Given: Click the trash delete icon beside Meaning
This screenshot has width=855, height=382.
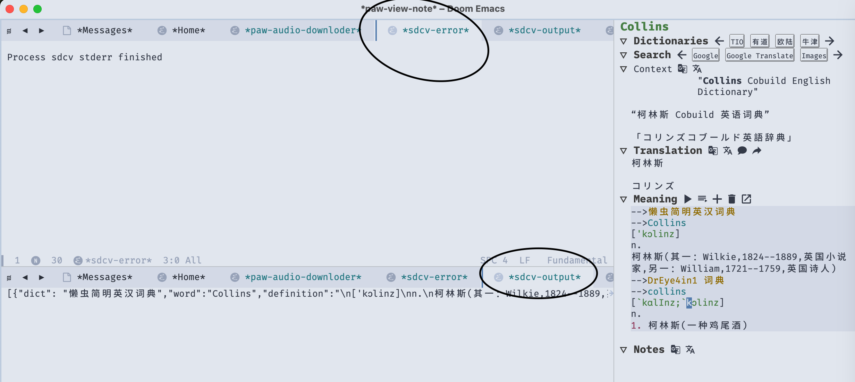Looking at the screenshot, I should pyautogui.click(x=732, y=199).
